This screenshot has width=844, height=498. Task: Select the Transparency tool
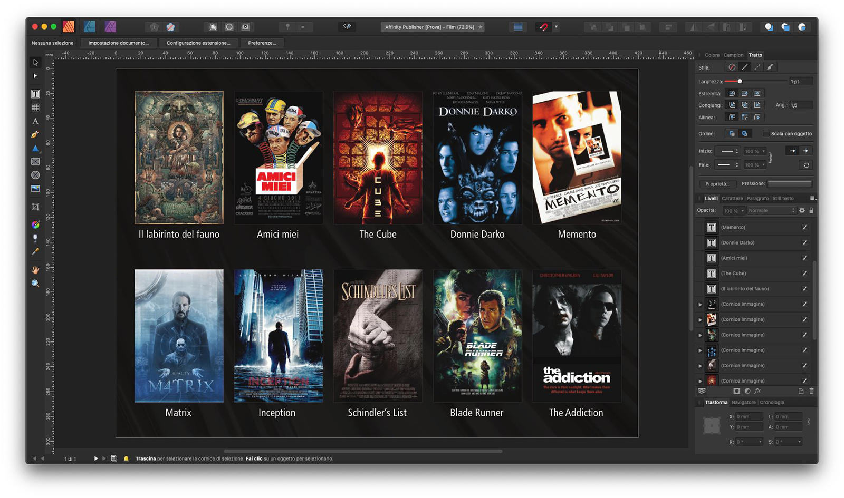pyautogui.click(x=35, y=238)
